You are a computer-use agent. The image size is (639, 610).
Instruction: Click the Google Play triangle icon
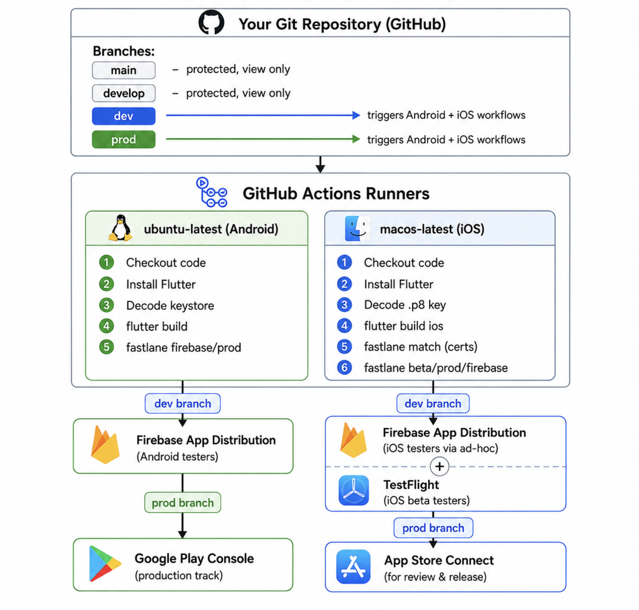point(105,564)
